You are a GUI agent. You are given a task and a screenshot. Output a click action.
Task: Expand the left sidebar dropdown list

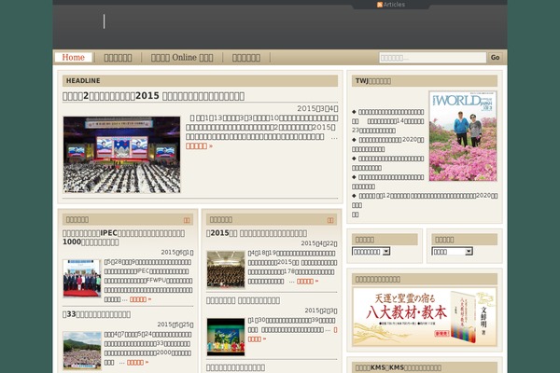[371, 251]
